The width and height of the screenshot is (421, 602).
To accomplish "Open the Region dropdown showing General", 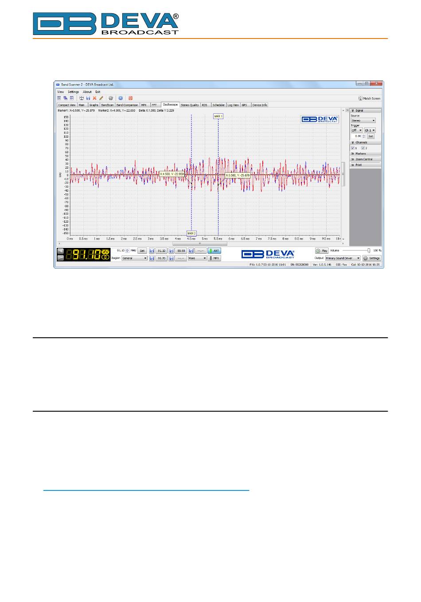I will pos(134,258).
